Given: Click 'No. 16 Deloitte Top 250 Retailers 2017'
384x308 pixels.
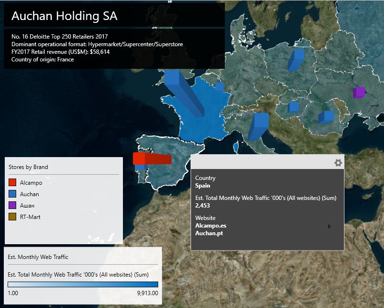Looking at the screenshot, I should [60, 37].
